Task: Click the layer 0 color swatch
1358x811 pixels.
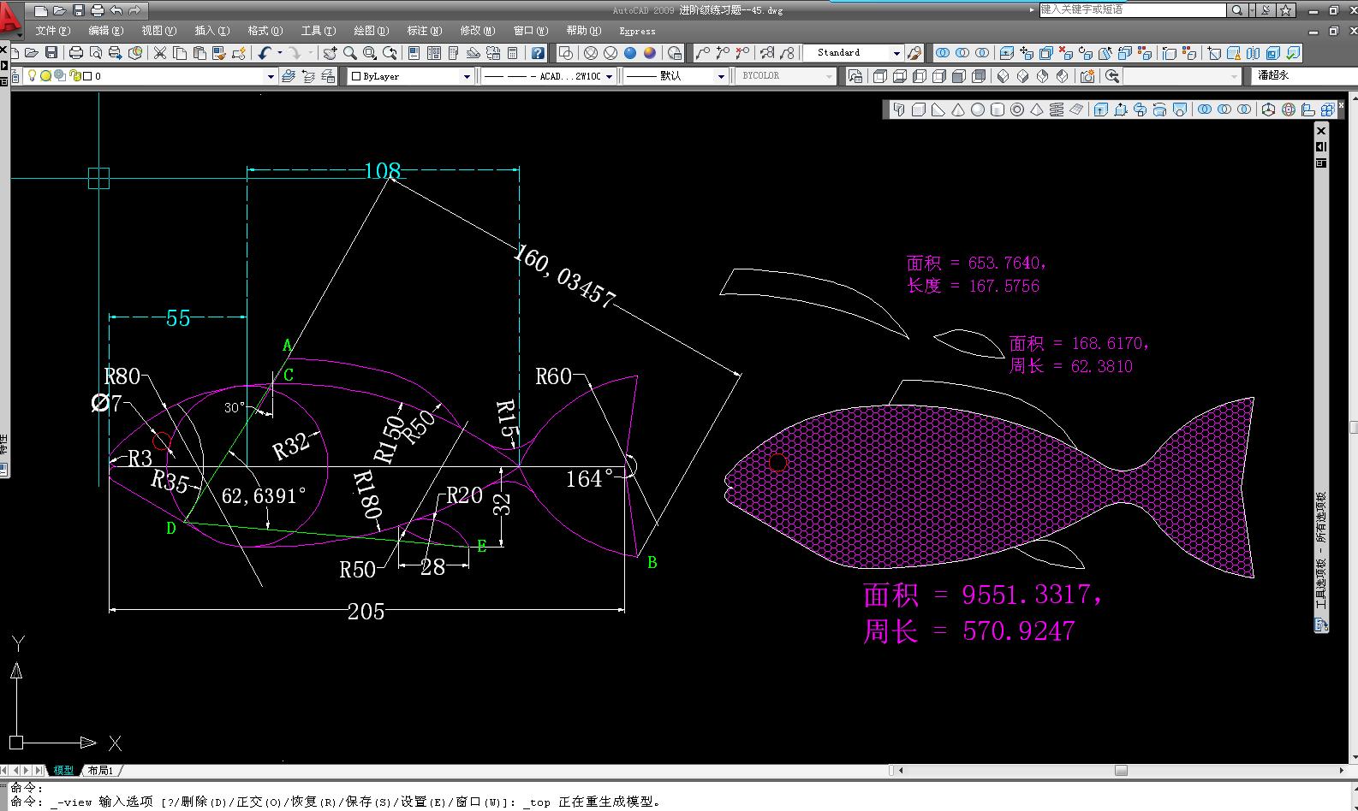Action: 87,76
